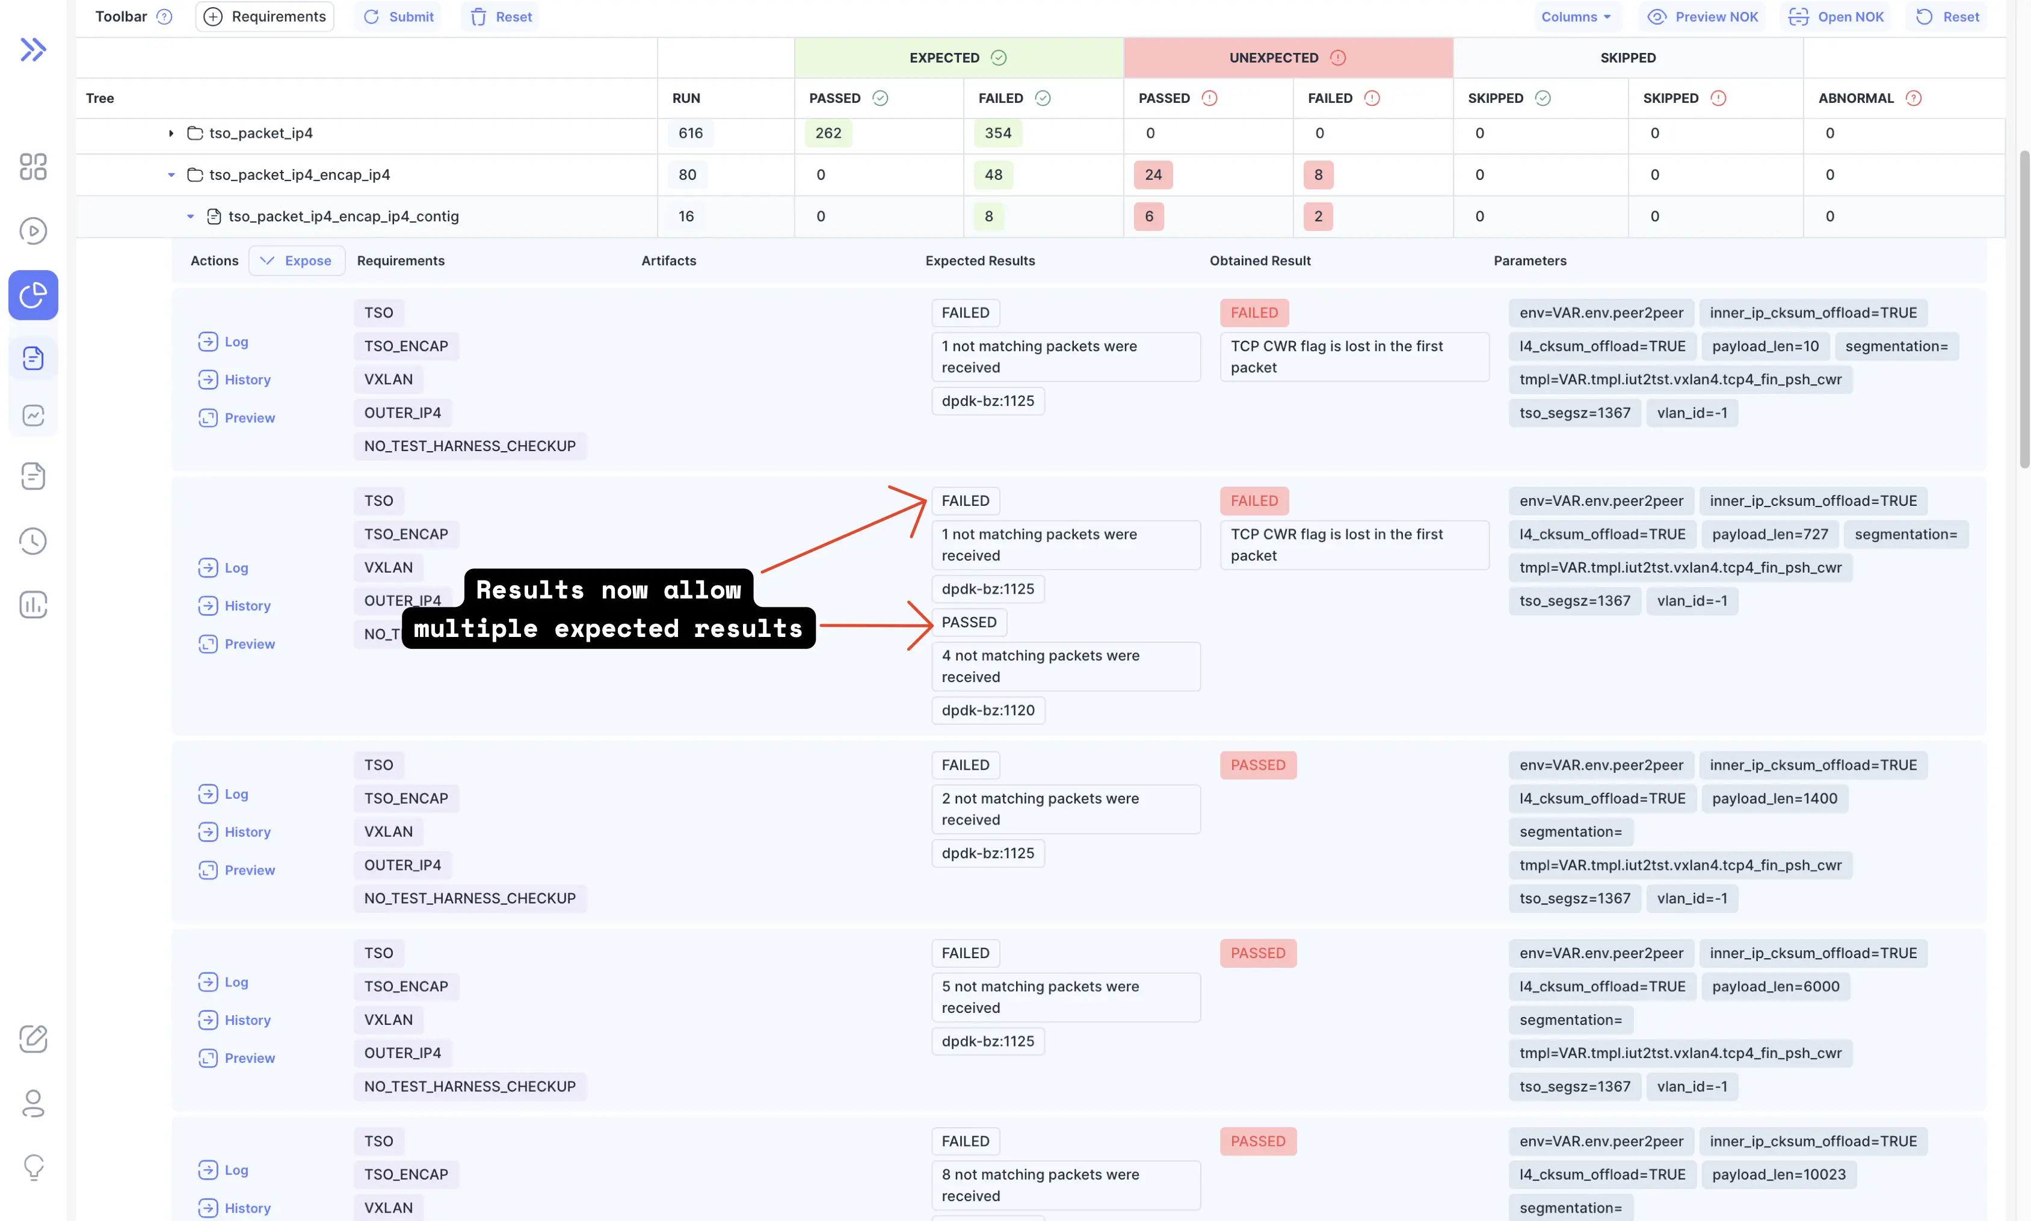Image resolution: width=2031 pixels, height=1221 pixels.
Task: Click the Submit button in toolbar
Action: (398, 16)
